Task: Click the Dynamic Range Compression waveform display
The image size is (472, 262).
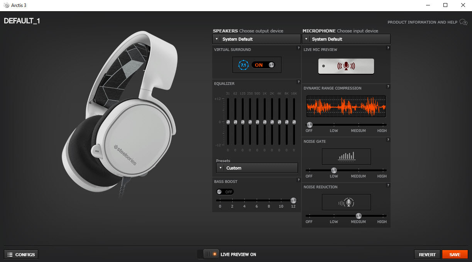Action: pos(346,106)
